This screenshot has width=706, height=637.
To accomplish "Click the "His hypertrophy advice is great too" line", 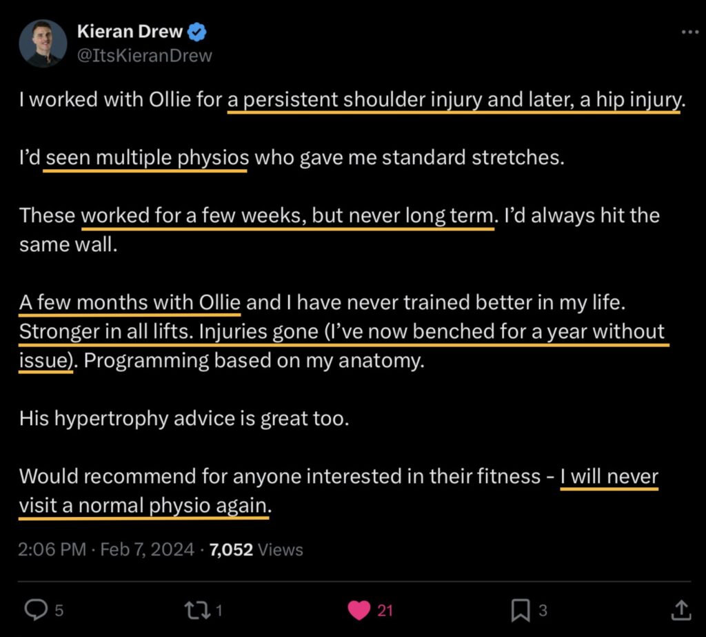I will 184,418.
